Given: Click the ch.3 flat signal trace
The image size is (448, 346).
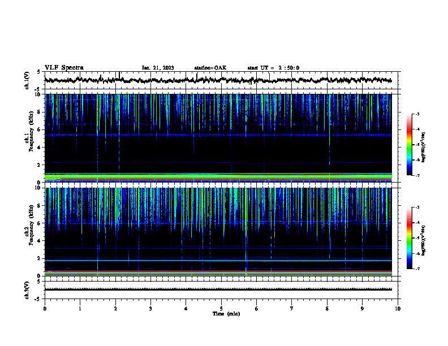Looking at the screenshot, I should point(218,289).
